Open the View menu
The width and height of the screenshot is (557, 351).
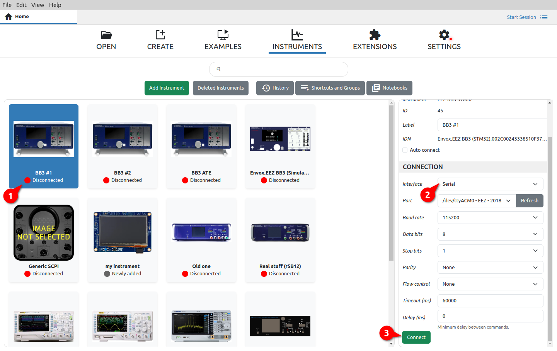pyautogui.click(x=38, y=5)
